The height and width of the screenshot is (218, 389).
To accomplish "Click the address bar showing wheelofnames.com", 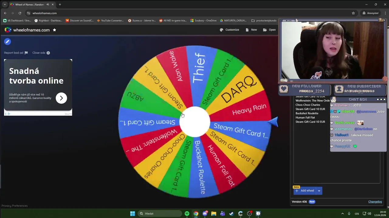I will click(x=191, y=13).
